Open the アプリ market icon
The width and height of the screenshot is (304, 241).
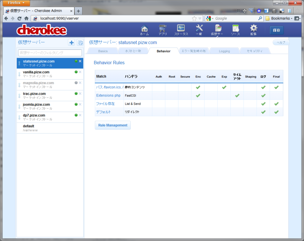[163, 30]
